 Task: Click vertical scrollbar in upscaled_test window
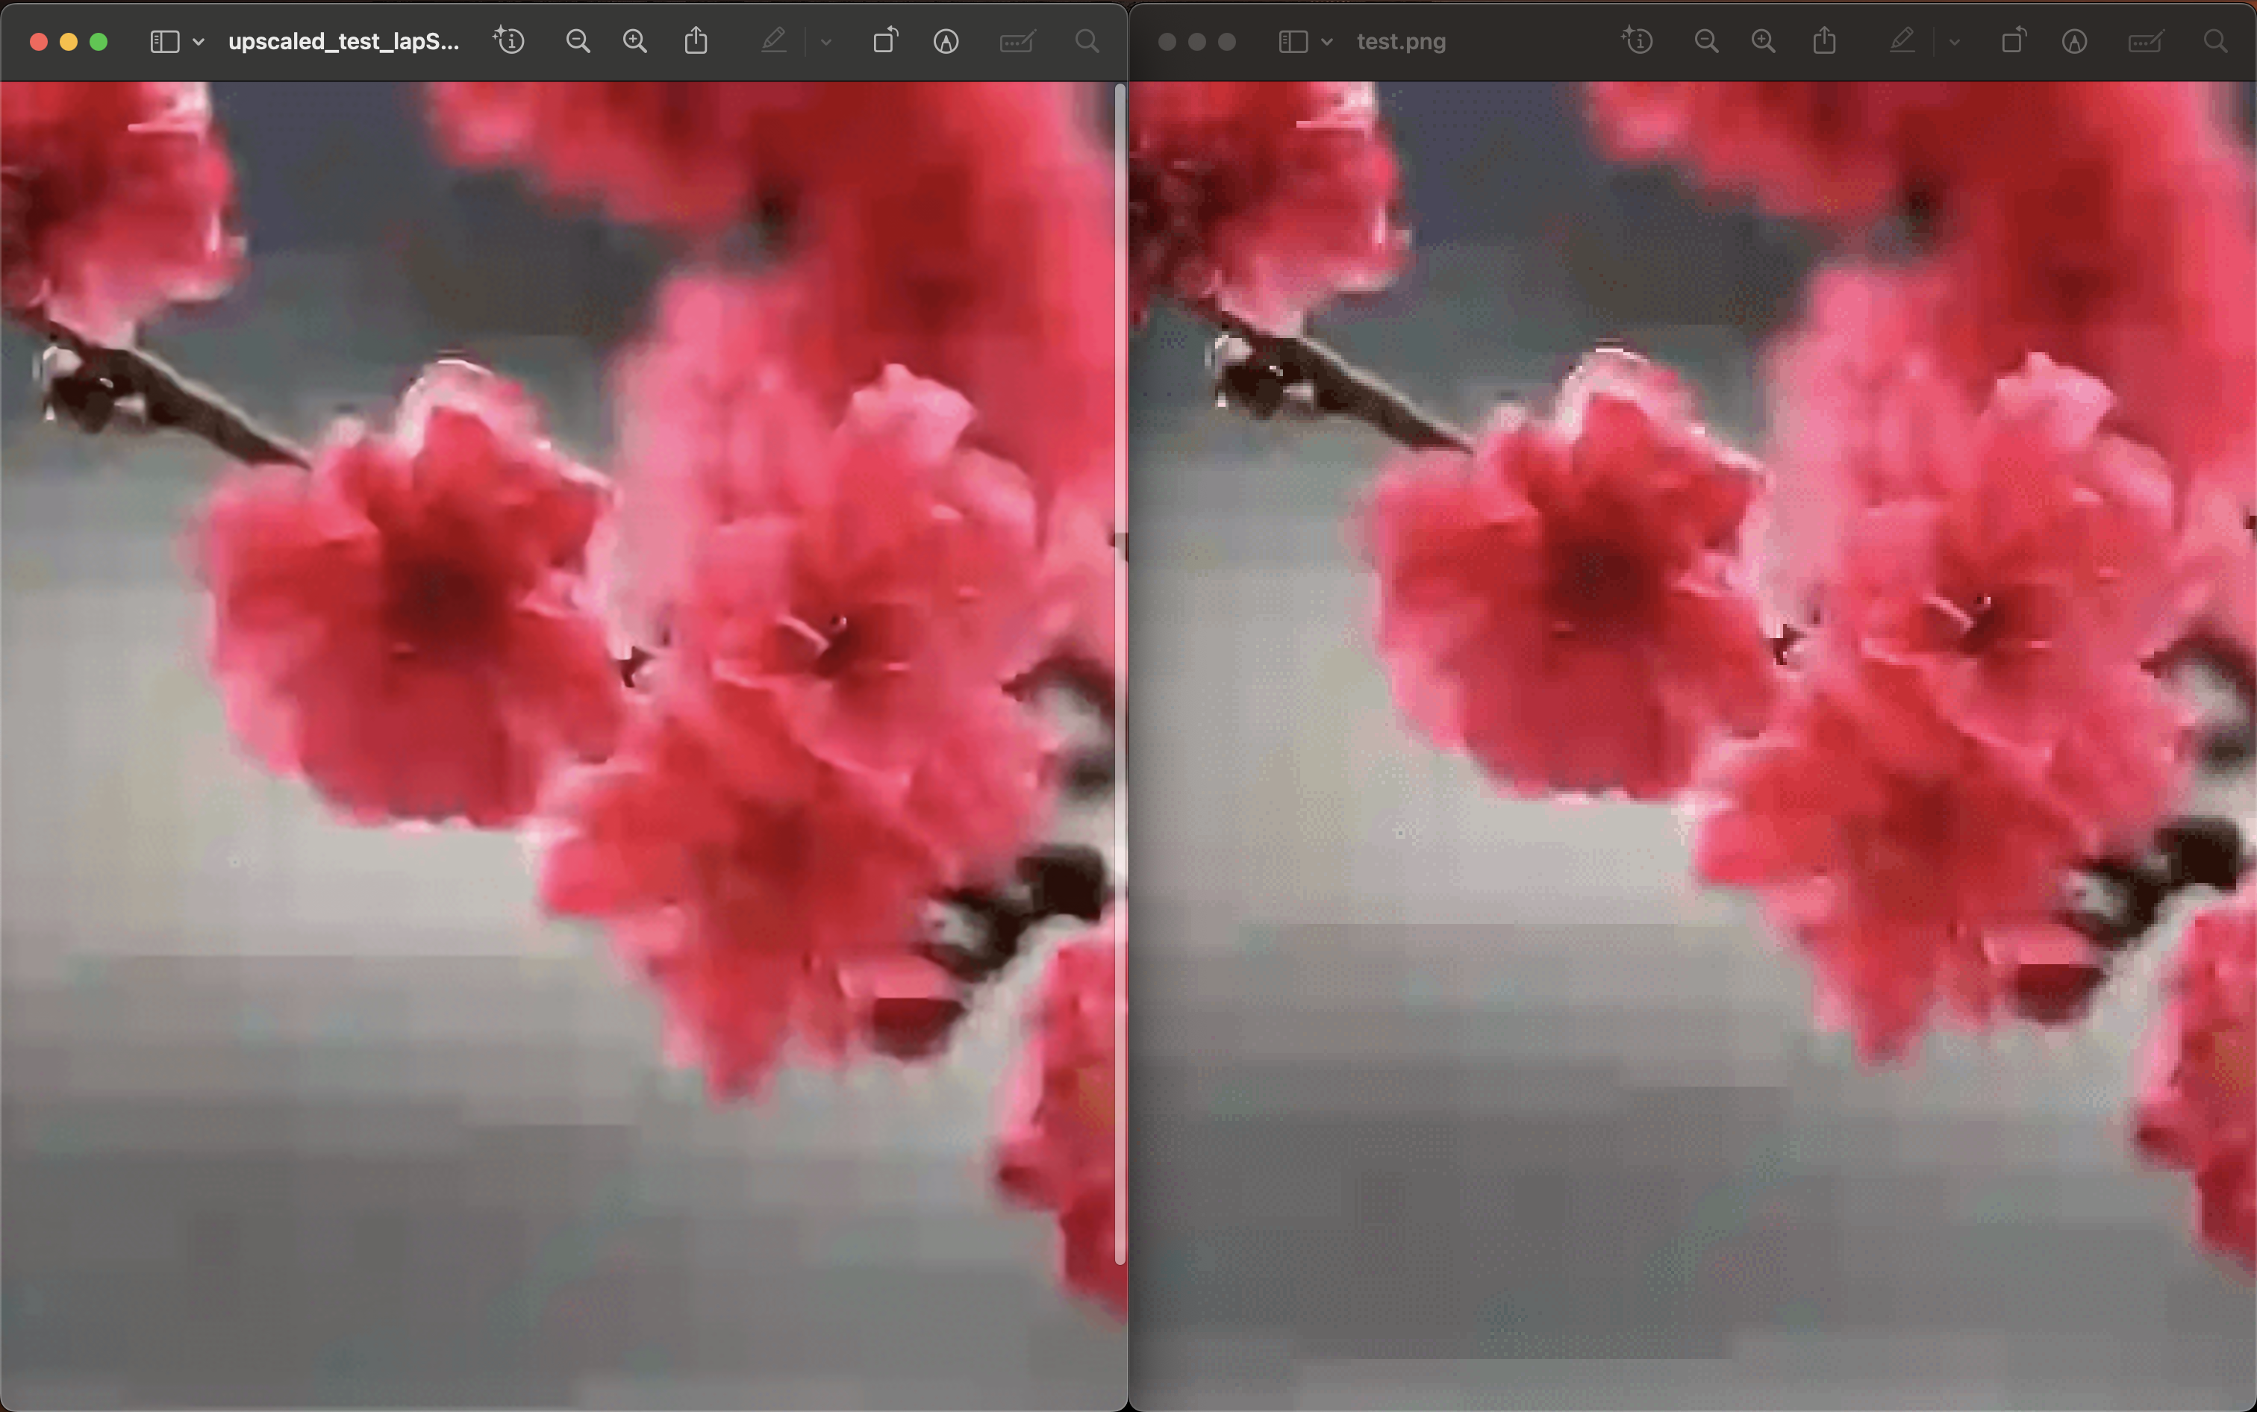point(1120,672)
